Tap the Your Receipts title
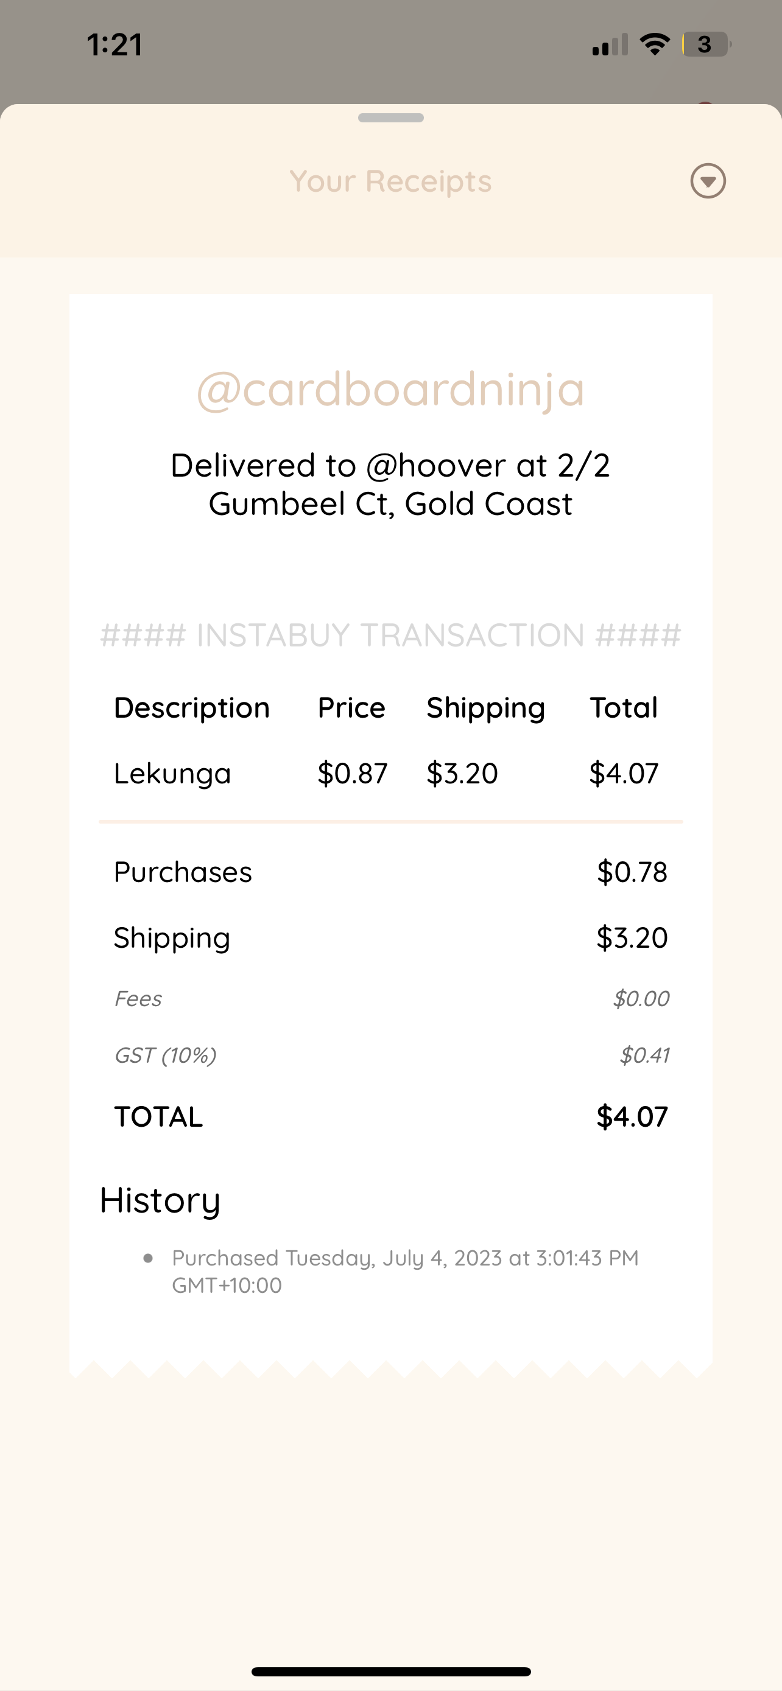 [390, 181]
